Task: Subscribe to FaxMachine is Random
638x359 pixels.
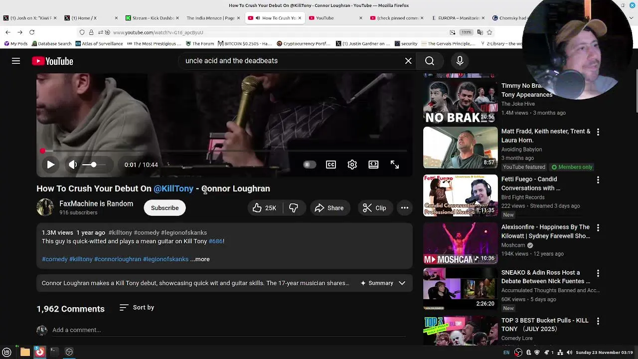Action: [x=165, y=208]
